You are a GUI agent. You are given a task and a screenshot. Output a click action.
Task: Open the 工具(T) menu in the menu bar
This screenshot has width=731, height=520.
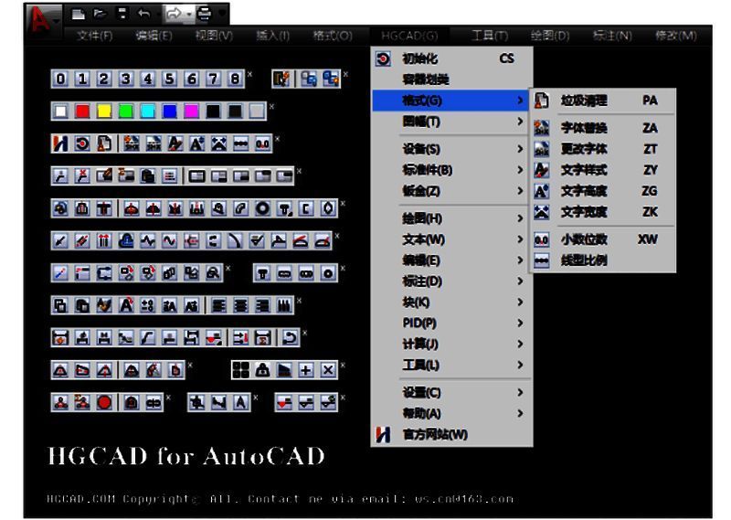tap(490, 36)
